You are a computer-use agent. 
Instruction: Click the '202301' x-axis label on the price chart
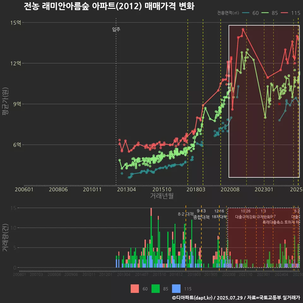click(x=264, y=189)
